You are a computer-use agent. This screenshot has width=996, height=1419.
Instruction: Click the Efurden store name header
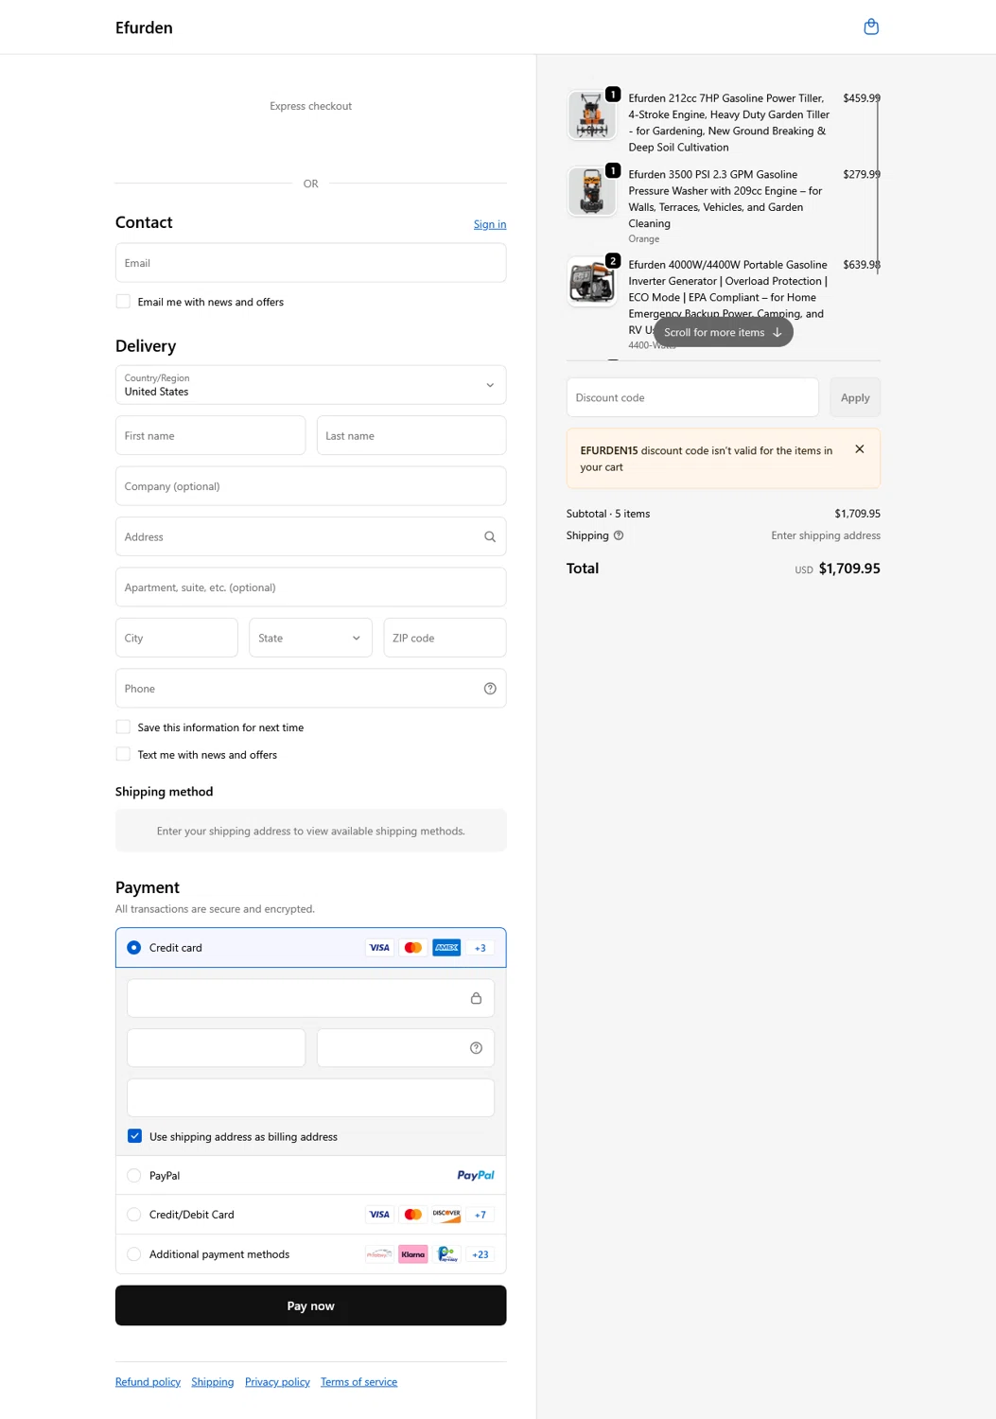tap(144, 27)
